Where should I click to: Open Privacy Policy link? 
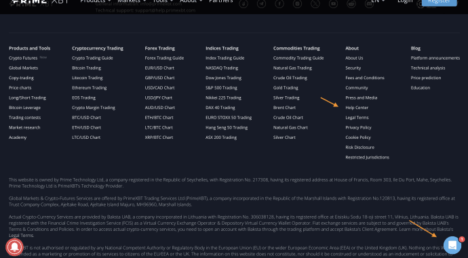358,127
